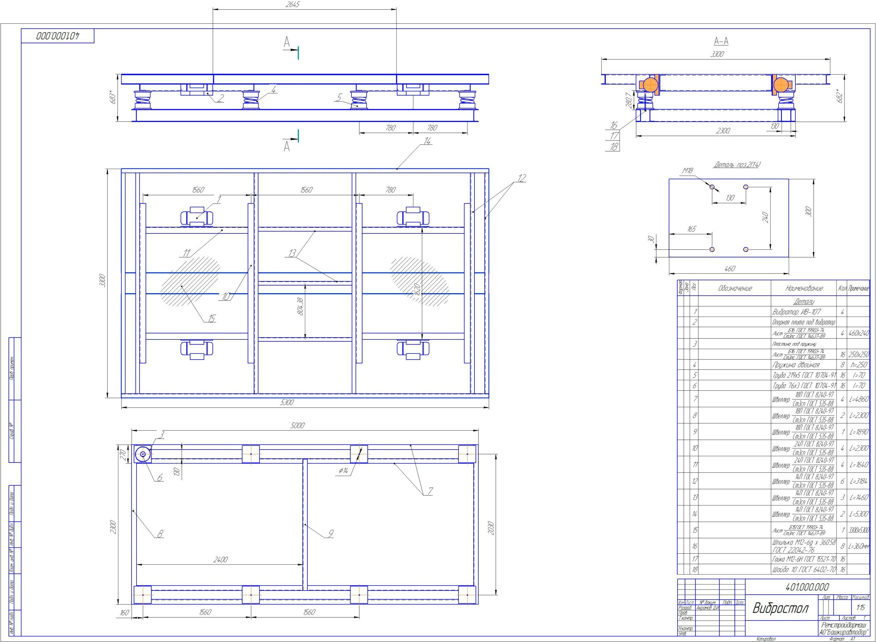Click the L=4860 note in parts table
Screen dimensions: 876x642
pyautogui.click(x=859, y=399)
